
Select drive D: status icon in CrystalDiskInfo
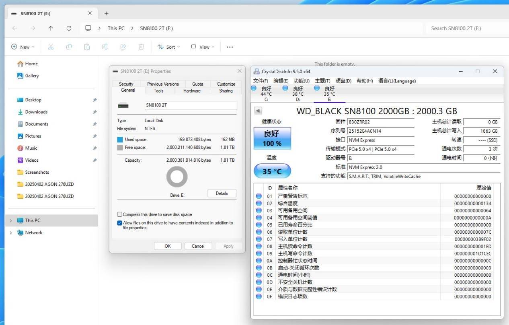pos(285,88)
